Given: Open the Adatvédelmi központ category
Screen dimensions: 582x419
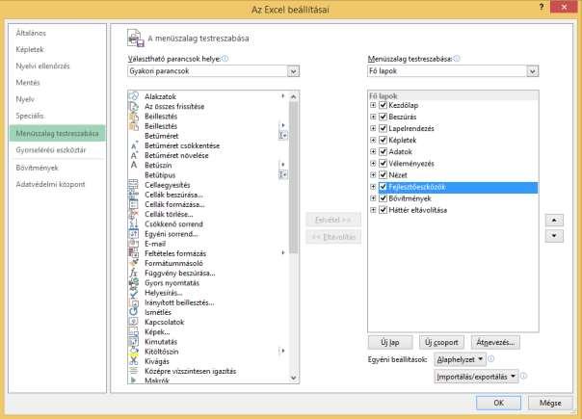Looking at the screenshot, I should 50,184.
